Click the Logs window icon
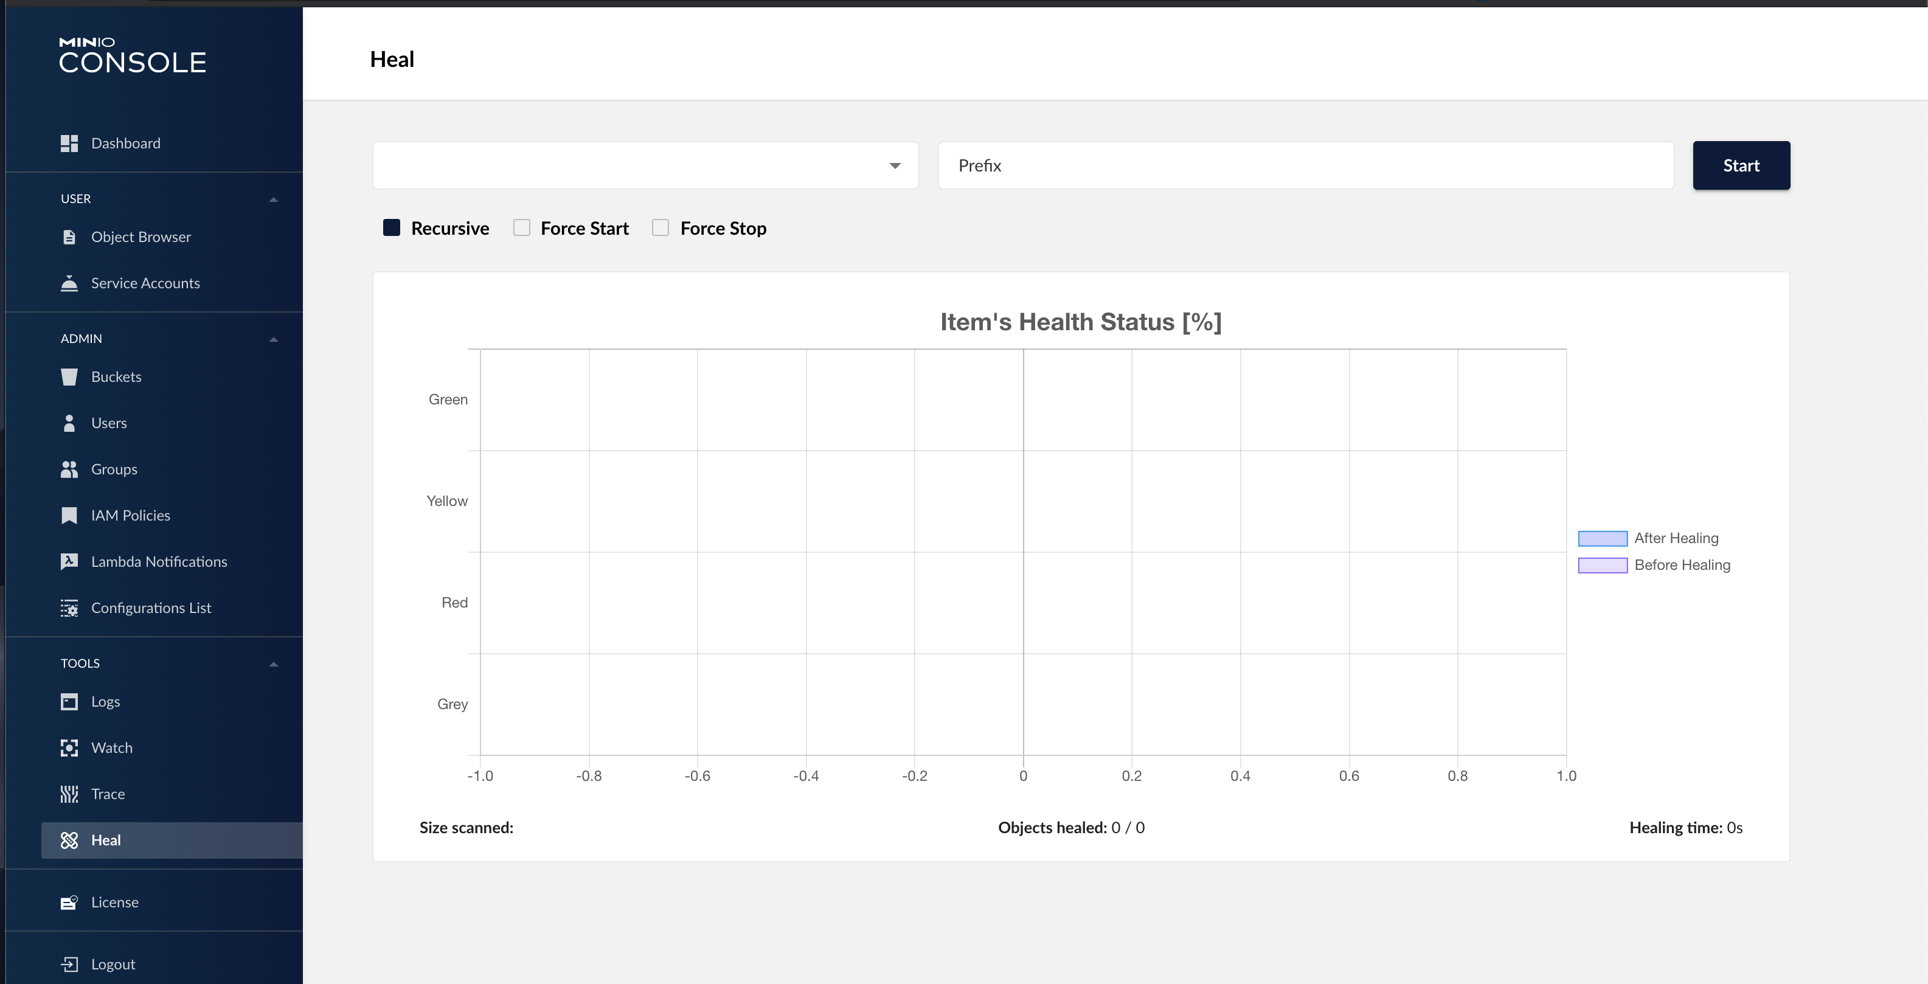Viewport: 1928px width, 984px height. pyautogui.click(x=69, y=701)
